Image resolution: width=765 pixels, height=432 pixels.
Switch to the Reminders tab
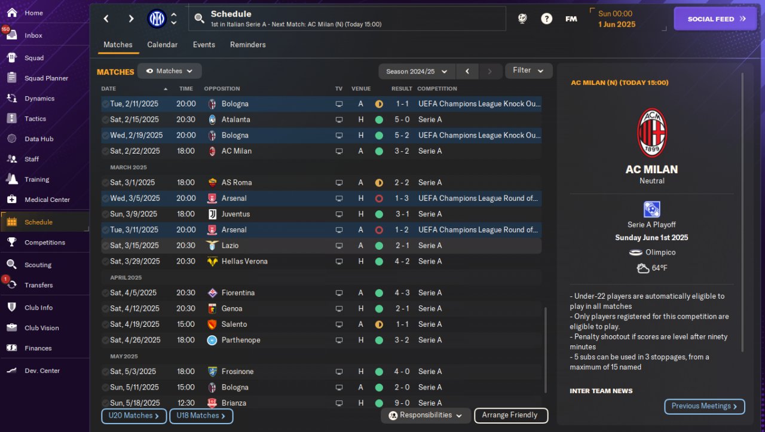(247, 45)
